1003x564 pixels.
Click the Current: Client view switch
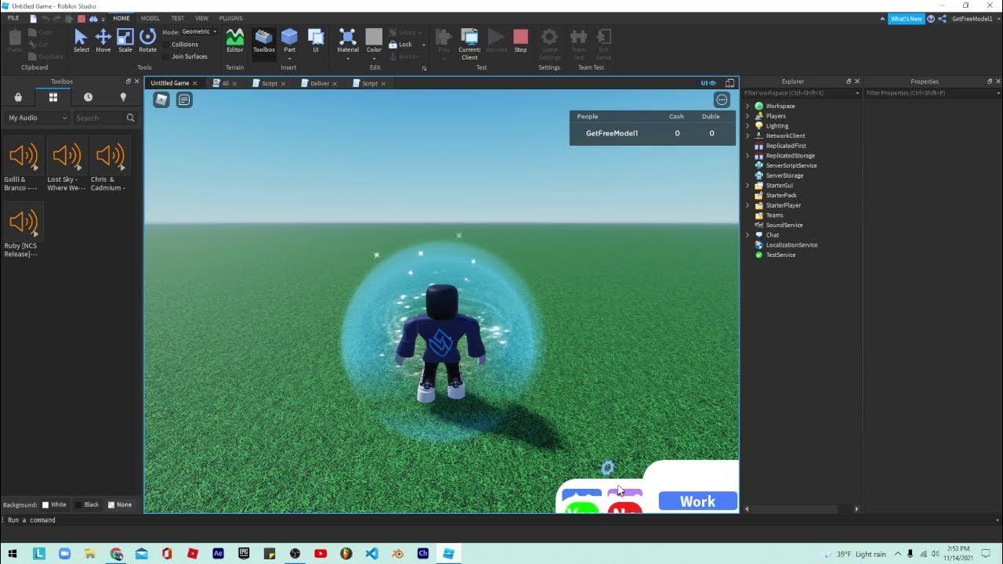click(x=469, y=43)
